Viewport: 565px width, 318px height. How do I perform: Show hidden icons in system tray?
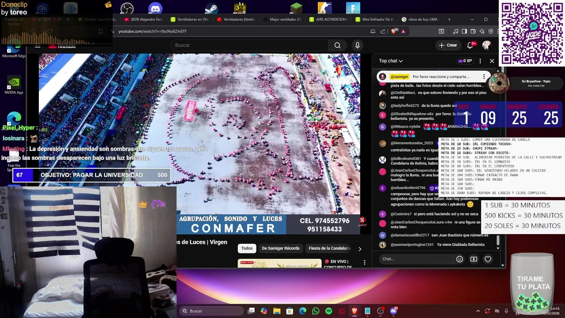pyautogui.click(x=478, y=311)
